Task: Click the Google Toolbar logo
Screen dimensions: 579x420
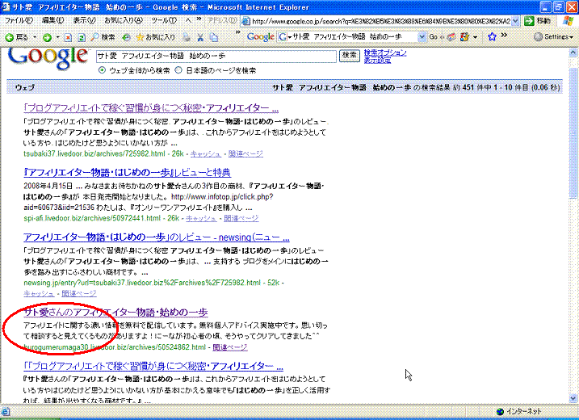Action: pos(260,37)
